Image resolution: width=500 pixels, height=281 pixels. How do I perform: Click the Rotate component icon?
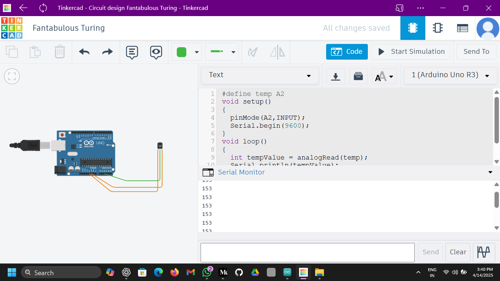253,52
